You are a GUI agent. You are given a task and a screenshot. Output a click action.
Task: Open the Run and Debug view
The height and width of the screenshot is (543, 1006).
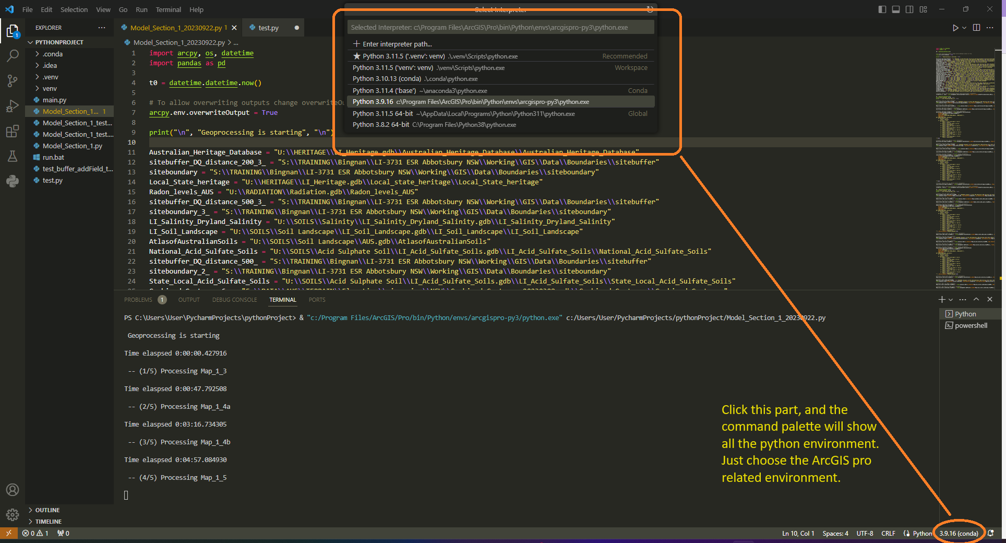[13, 106]
